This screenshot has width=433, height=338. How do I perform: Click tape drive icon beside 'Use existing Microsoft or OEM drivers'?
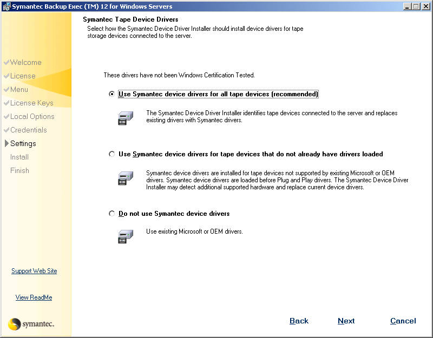tap(126, 236)
